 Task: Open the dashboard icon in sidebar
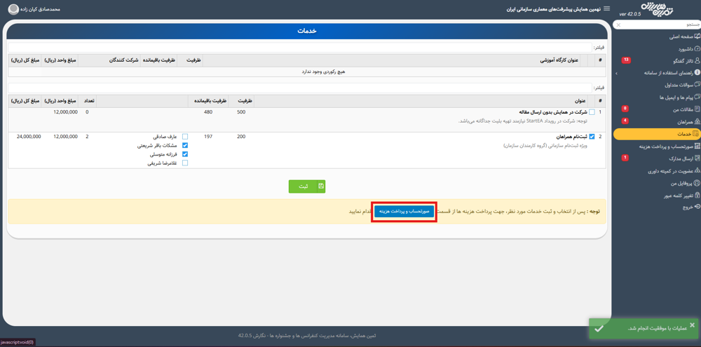tap(697, 49)
